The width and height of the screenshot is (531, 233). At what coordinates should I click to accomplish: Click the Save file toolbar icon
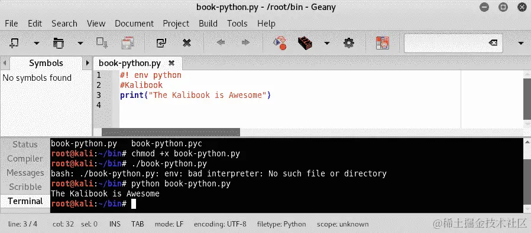pos(102,43)
